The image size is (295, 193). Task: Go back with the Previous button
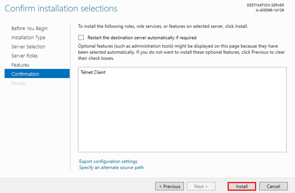(x=169, y=186)
